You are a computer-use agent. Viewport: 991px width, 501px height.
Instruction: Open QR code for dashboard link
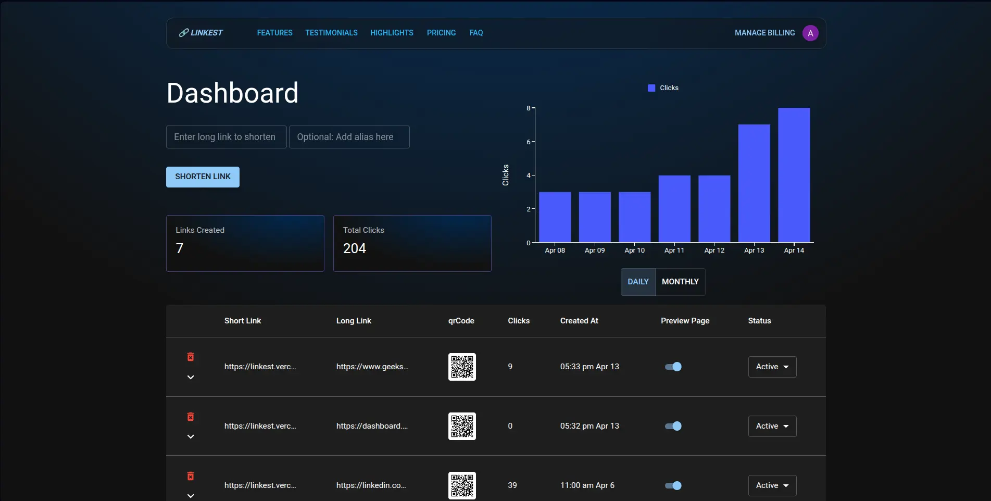pyautogui.click(x=461, y=426)
